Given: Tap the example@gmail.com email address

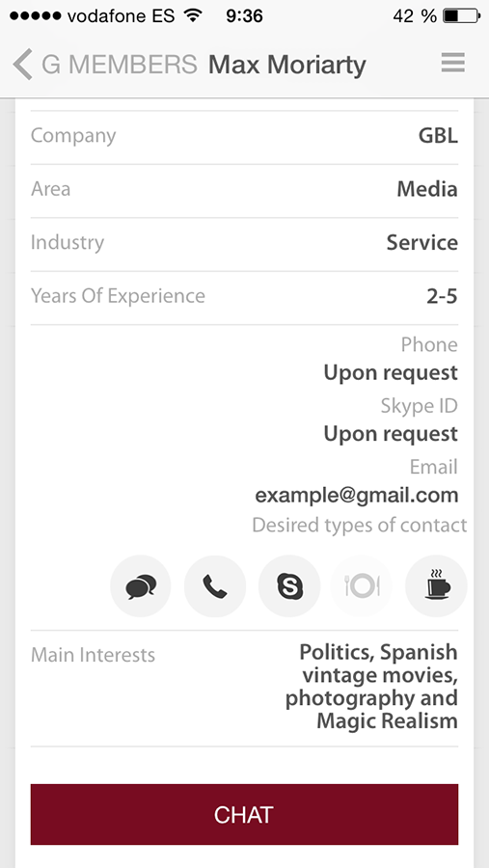Looking at the screenshot, I should click(357, 496).
